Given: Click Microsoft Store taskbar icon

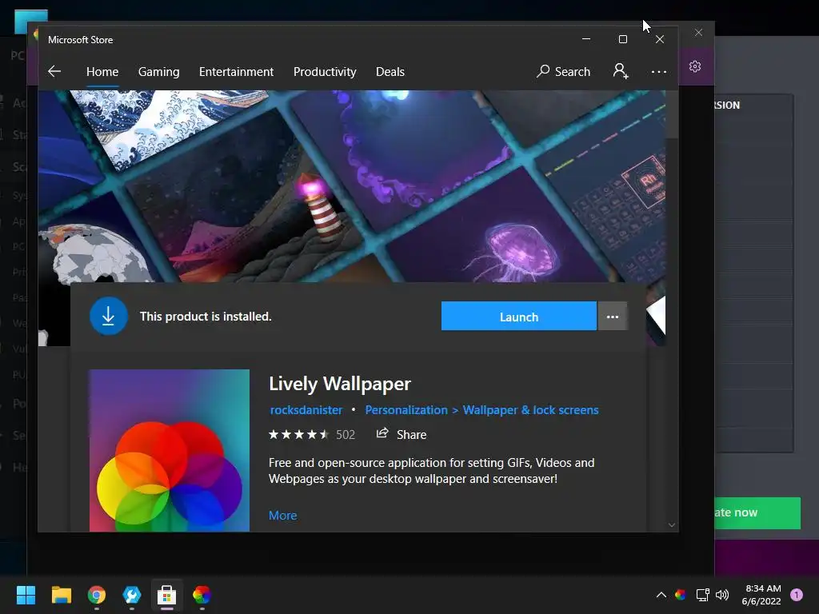Looking at the screenshot, I should click(x=166, y=595).
